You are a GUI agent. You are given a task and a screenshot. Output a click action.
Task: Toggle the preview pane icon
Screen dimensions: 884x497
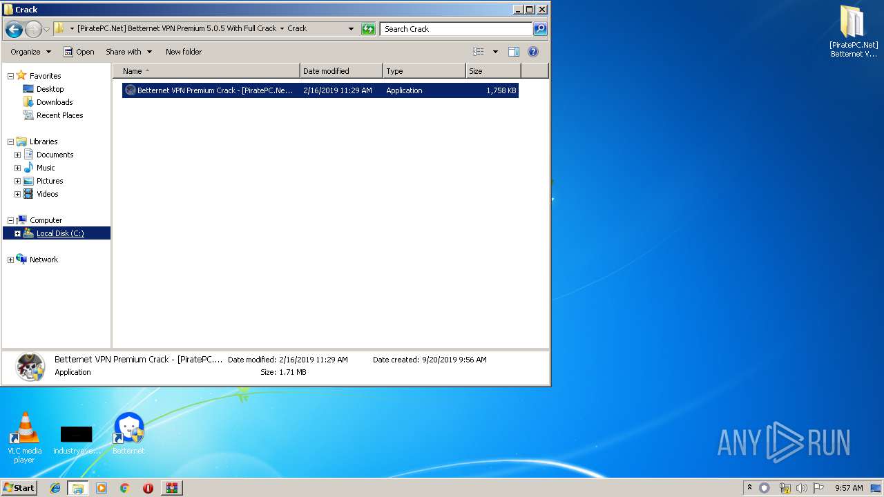[513, 52]
